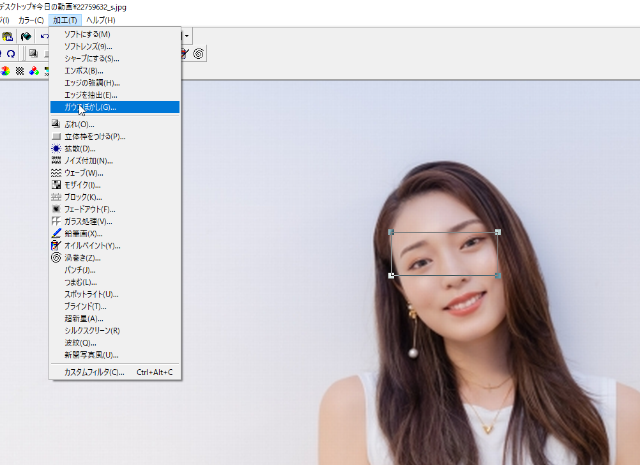
Task: Select 渦巻き(Z)... entry
Action: click(115, 258)
